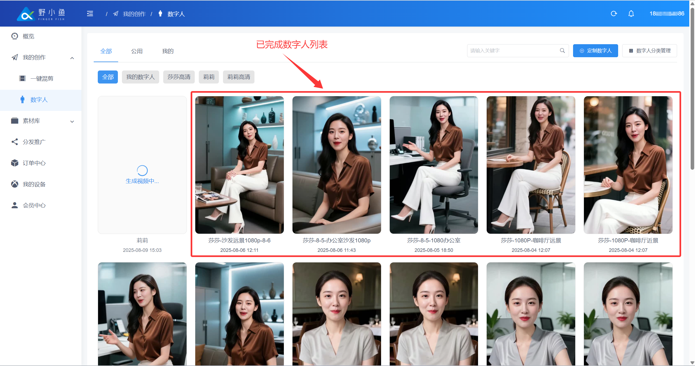Click the 概览 dashboard icon
The width and height of the screenshot is (695, 366).
pos(15,36)
